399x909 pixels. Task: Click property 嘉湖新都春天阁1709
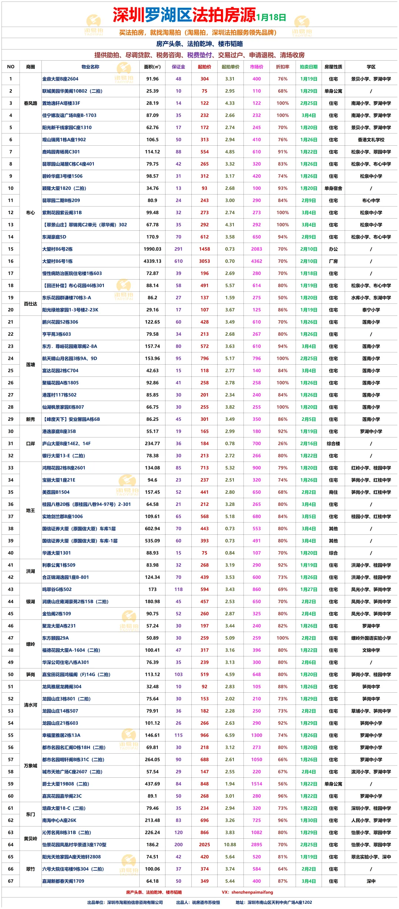(63, 881)
